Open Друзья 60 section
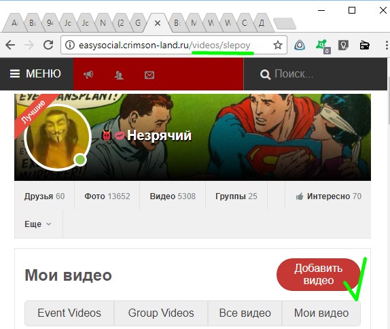Screen dimensions: 390x329 point(45,196)
